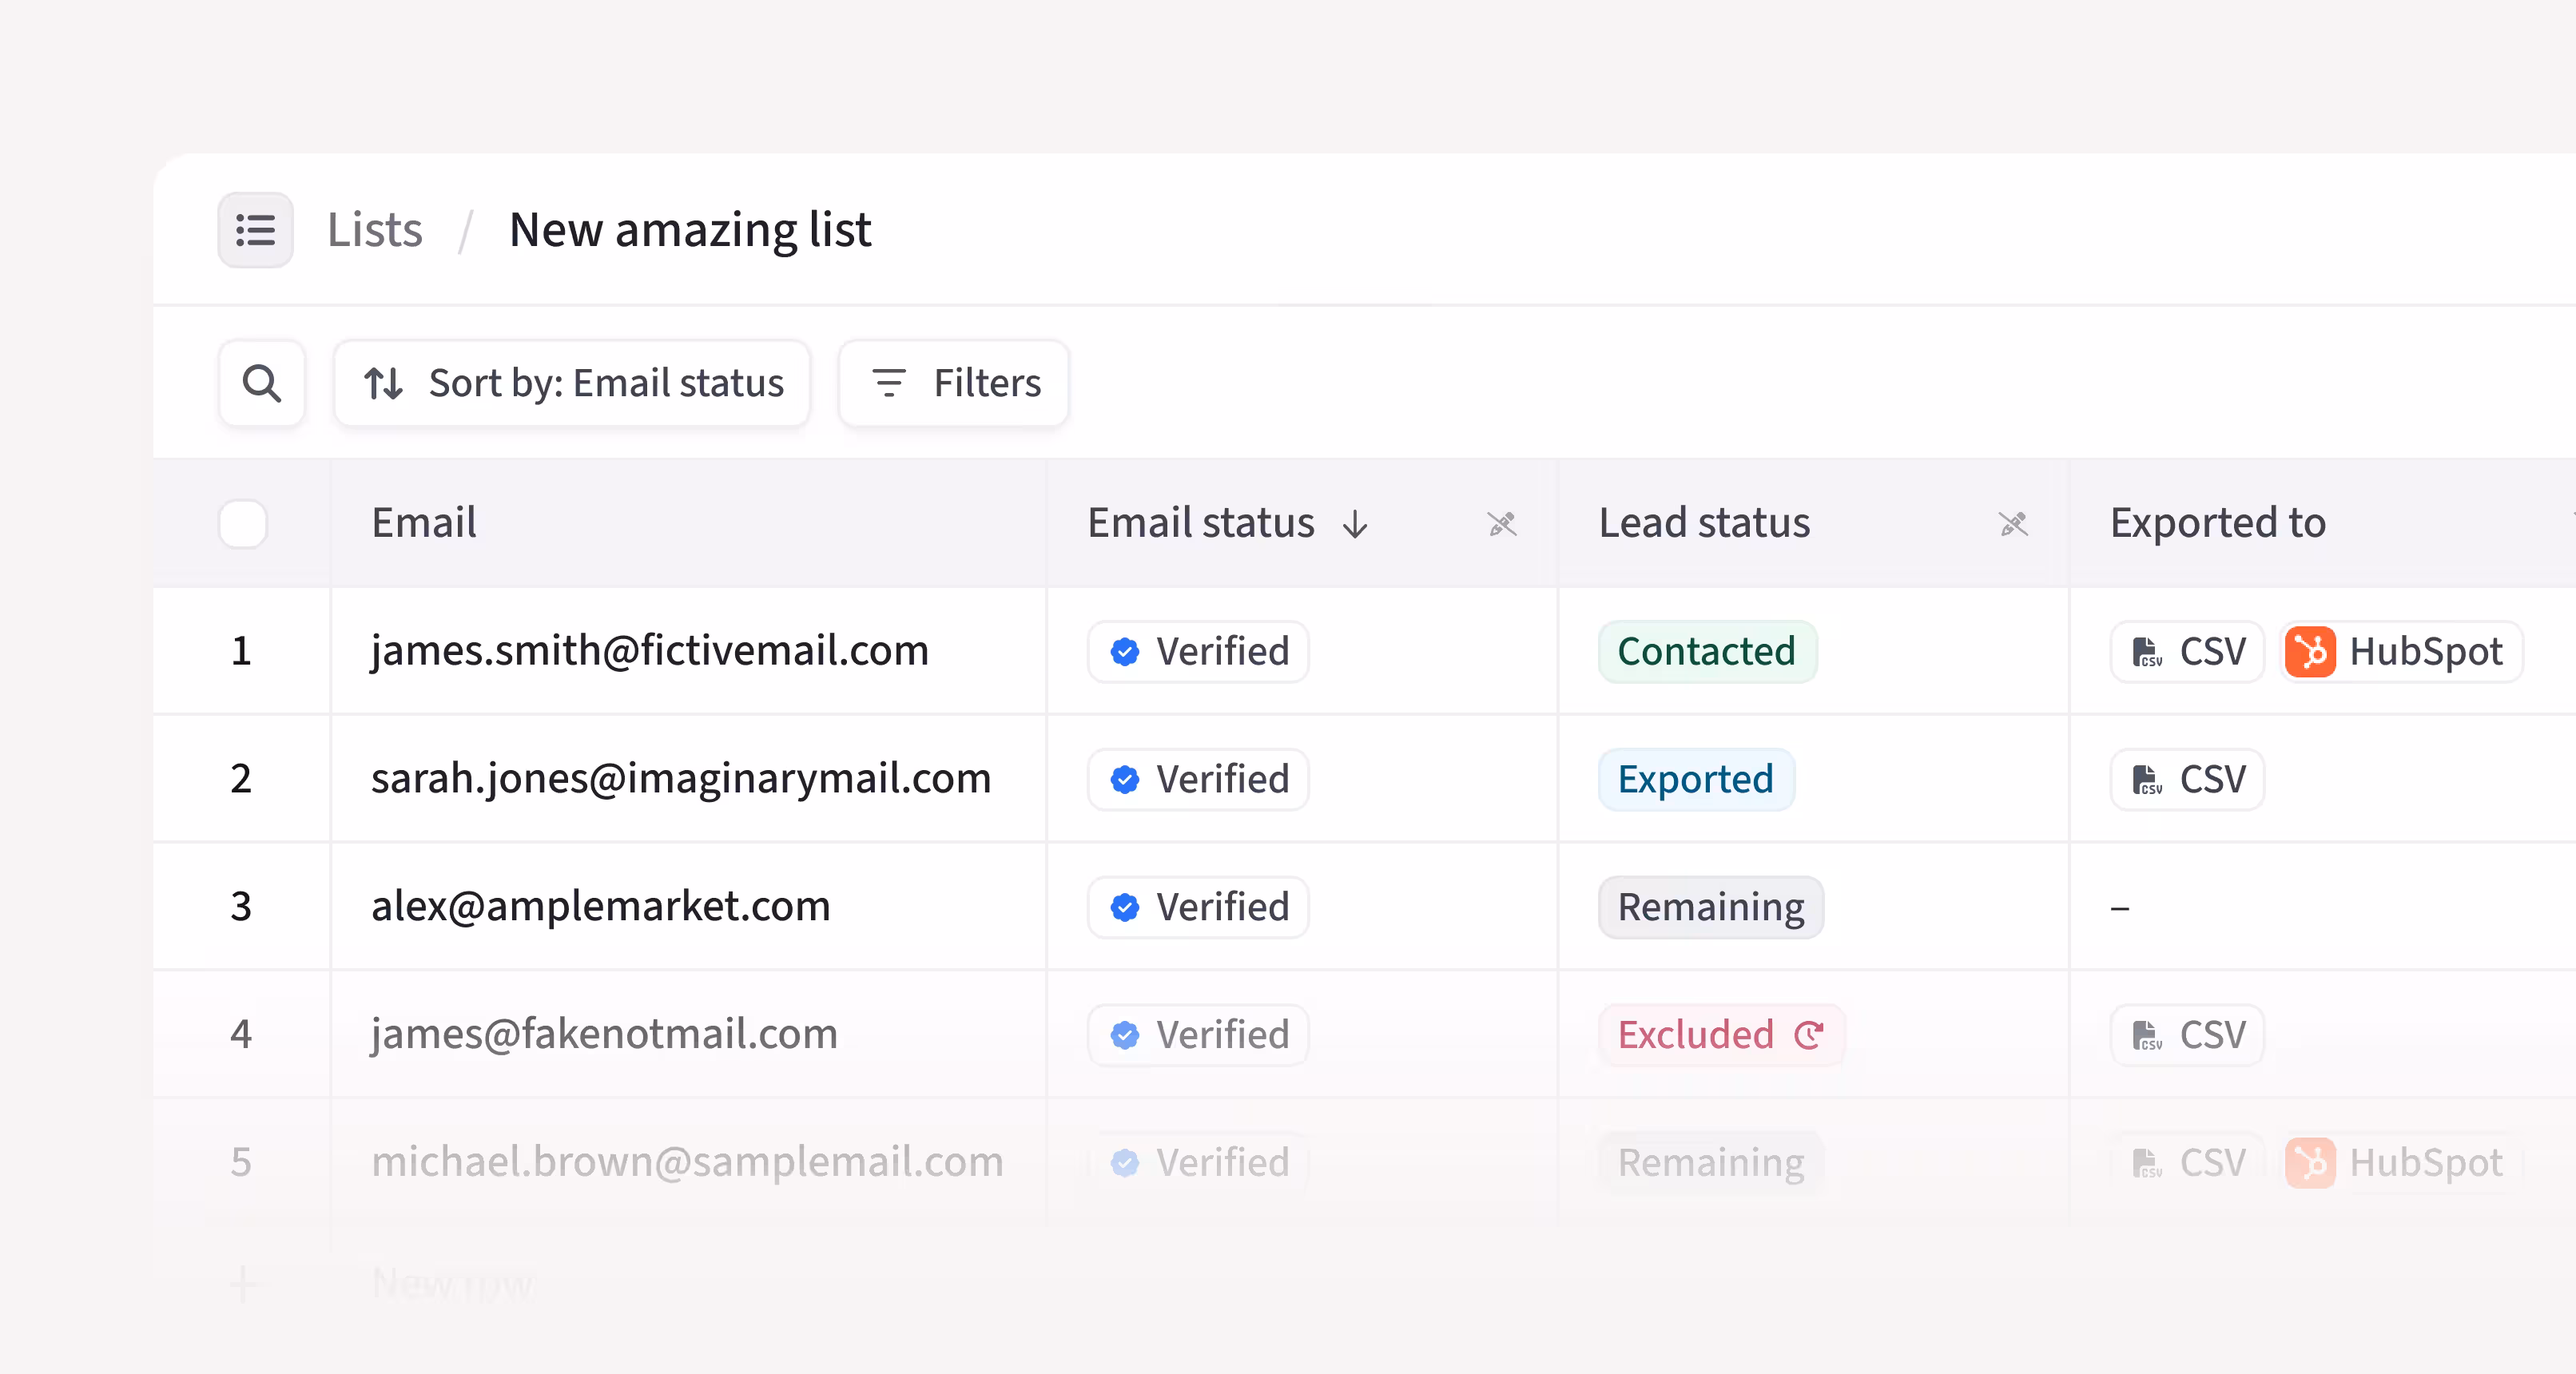The image size is (2576, 1374).
Task: Select row 5 number cell
Action: pos(241,1163)
